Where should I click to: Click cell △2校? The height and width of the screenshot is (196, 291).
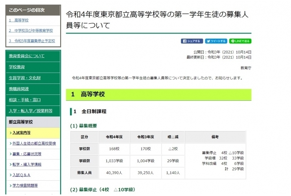(173, 149)
